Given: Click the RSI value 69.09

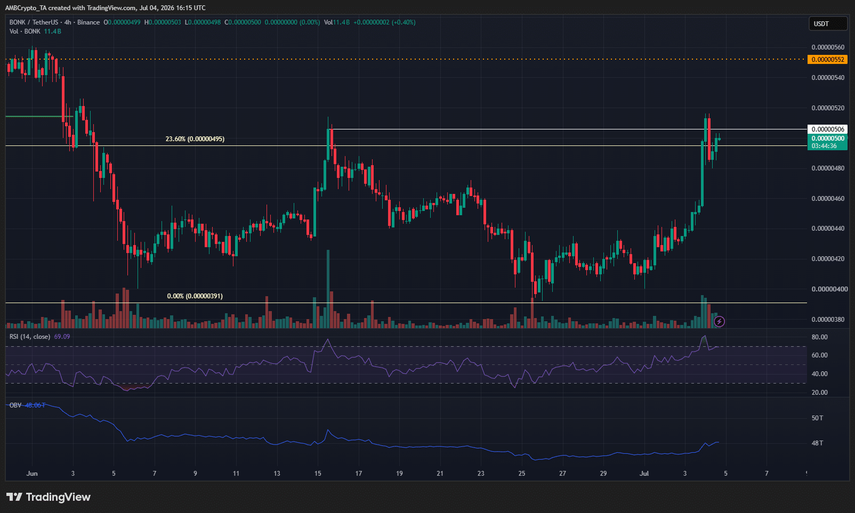Looking at the screenshot, I should click(62, 337).
